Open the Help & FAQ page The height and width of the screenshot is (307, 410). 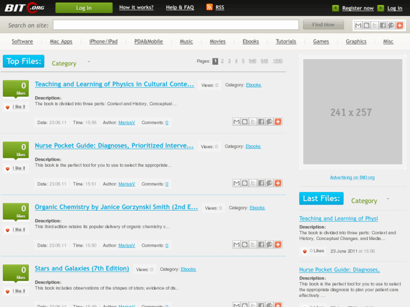(x=180, y=7)
